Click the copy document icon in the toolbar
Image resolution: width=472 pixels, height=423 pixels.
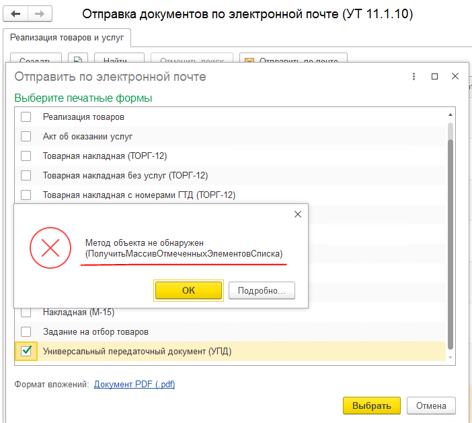coord(78,60)
